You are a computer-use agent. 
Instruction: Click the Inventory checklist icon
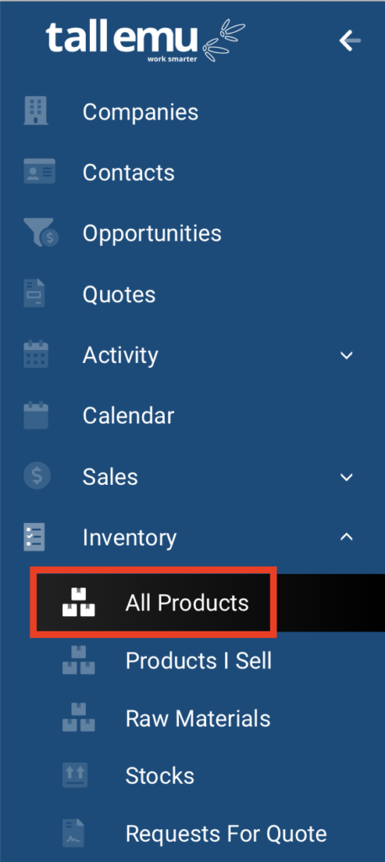pos(34,537)
